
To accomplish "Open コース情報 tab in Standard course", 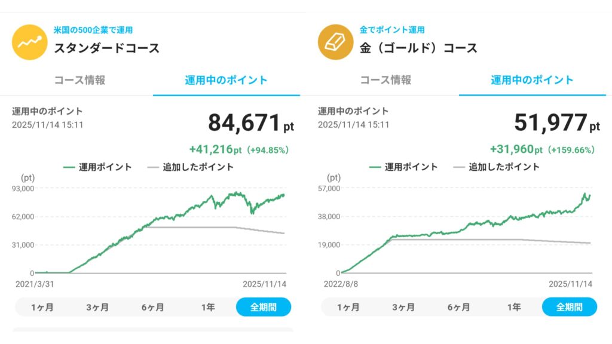I will click(79, 80).
